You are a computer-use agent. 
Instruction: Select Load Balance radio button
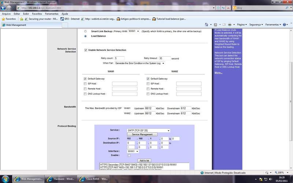(x=85, y=36)
